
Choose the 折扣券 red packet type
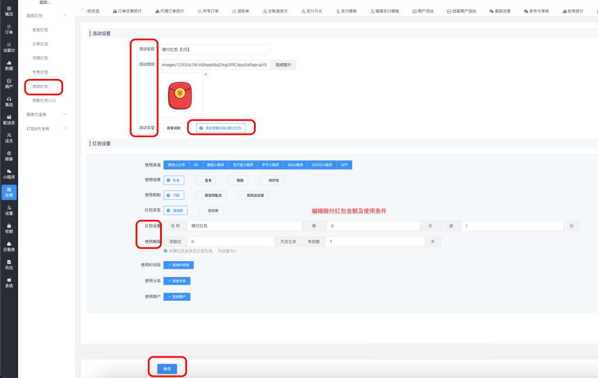pos(210,210)
